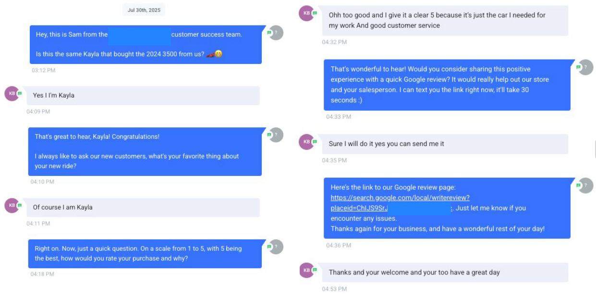Screen dimensions: 596x297
Task: Click the KB avatar beside "Thanks and your welcome" message
Action: (x=306, y=270)
